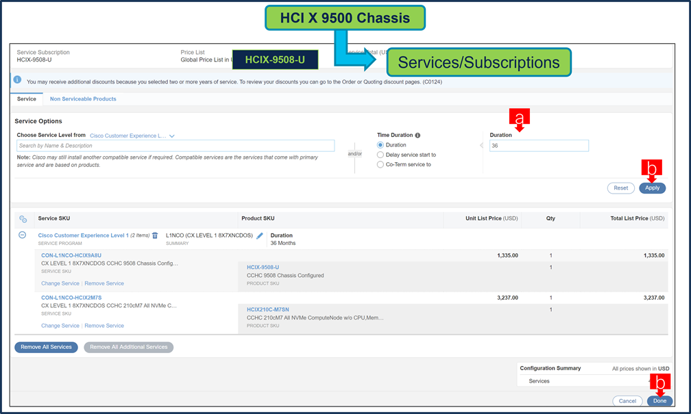Click the Reset button

[x=621, y=188]
